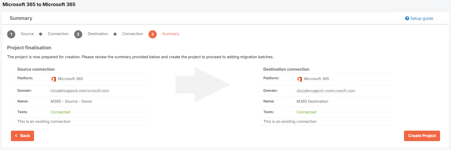Click the large grey migration arrow graphic
Screen dimensions: 451x150
tap(203, 85)
